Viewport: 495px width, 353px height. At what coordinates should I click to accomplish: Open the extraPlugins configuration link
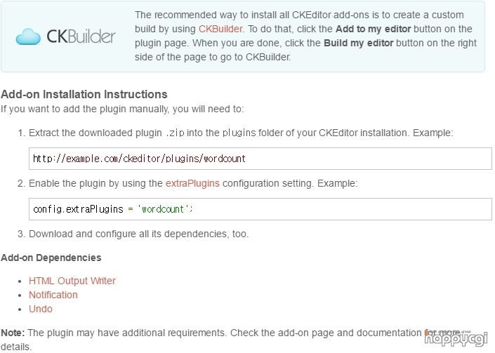192,183
